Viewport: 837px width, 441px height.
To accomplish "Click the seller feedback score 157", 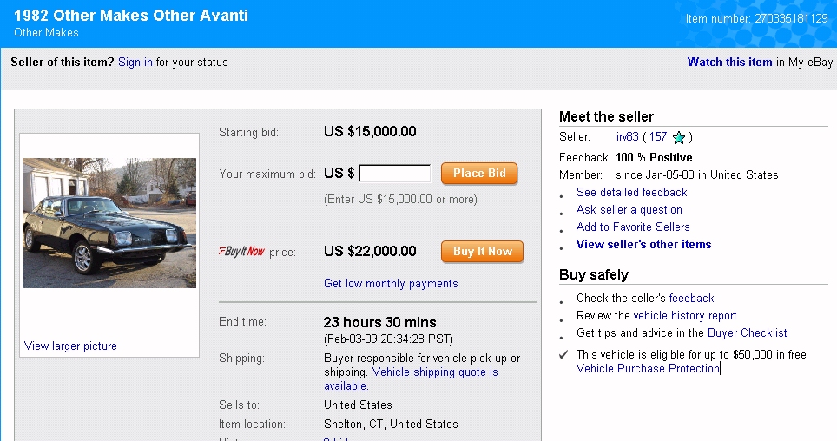I will [658, 137].
